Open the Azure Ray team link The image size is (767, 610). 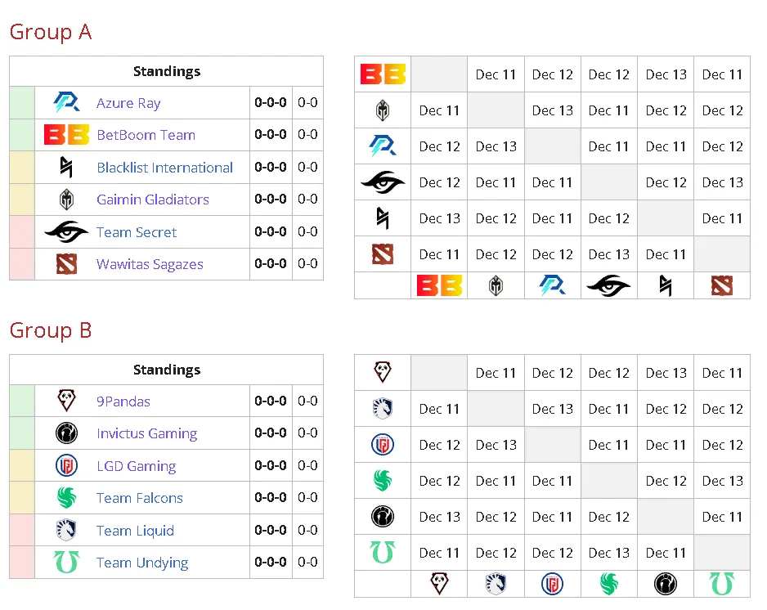128,103
